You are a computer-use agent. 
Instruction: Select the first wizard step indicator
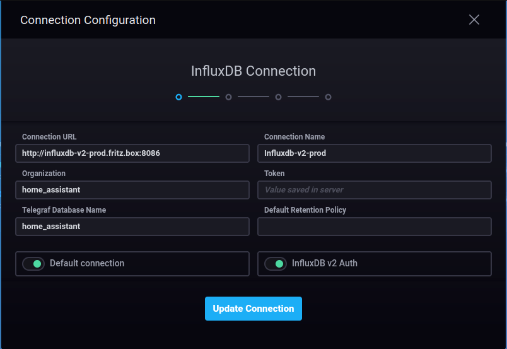178,97
